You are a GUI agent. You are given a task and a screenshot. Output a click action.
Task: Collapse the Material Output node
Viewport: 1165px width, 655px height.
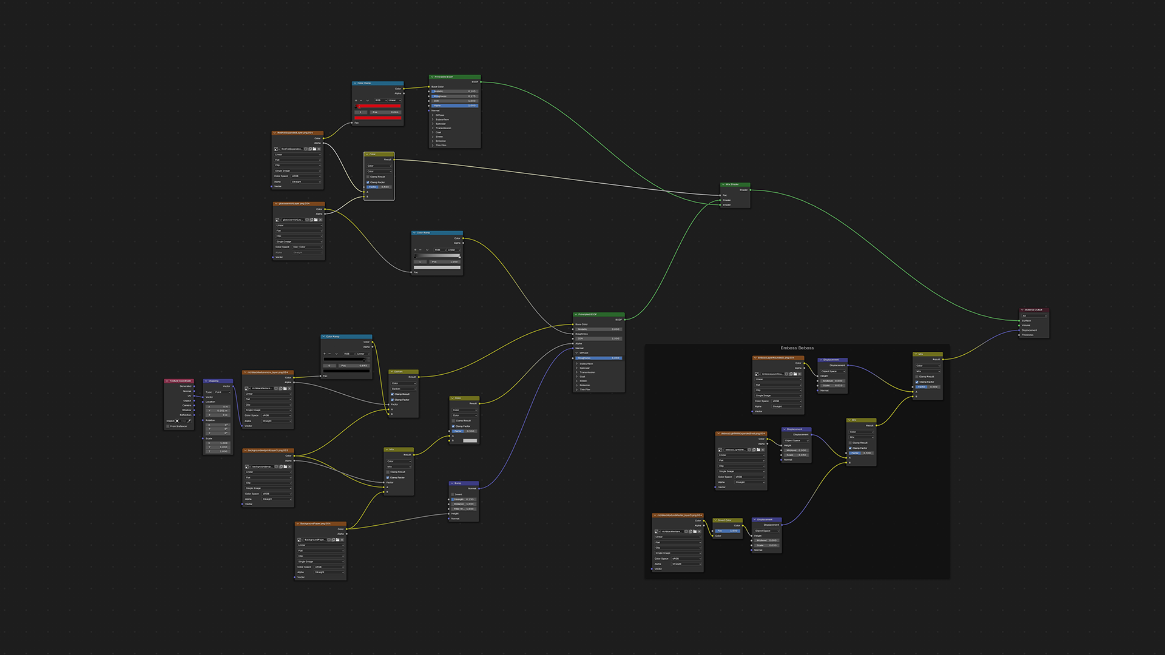pyautogui.click(x=1022, y=310)
